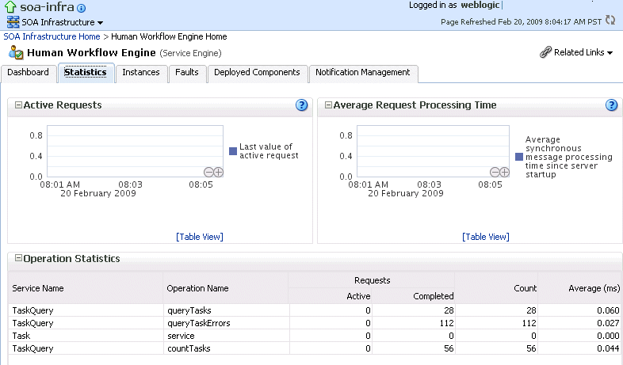Image resolution: width=623 pixels, height=365 pixels.
Task: Click the Requests group column header
Action: [x=373, y=280]
